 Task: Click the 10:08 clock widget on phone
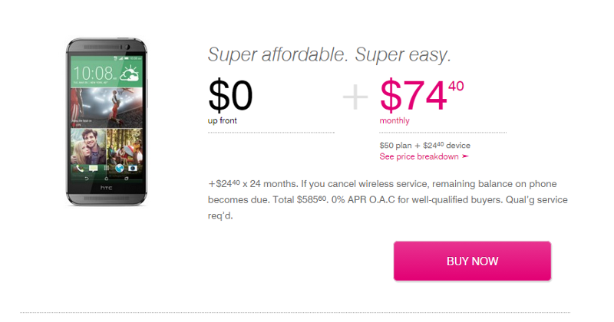coord(94,73)
